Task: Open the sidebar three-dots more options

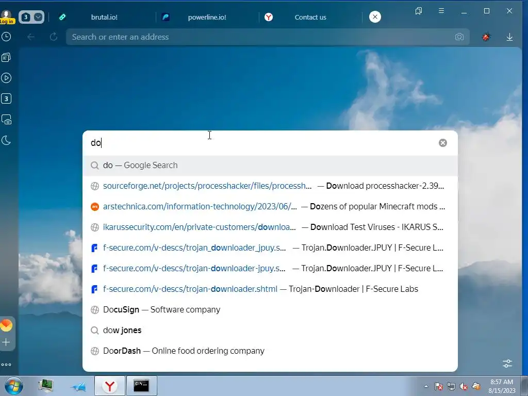Action: [6, 365]
